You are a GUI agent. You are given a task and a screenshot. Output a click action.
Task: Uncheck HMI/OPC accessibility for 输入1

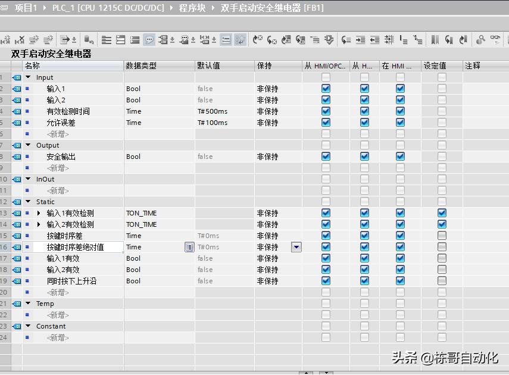[x=325, y=89]
